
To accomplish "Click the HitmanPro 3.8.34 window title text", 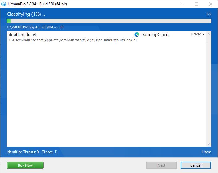I will 37,4.
